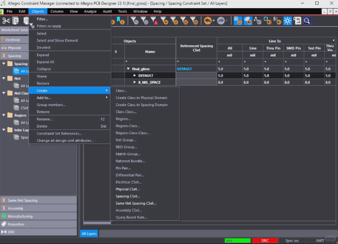Toggle the net nodes visibility icon
The height and width of the screenshot is (244, 338).
tap(258, 21)
